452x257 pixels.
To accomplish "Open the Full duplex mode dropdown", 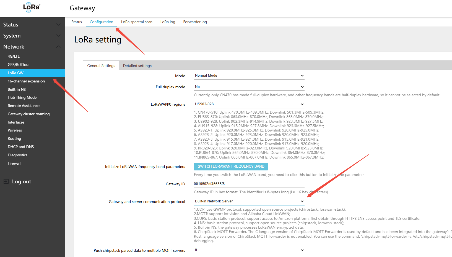I will [x=249, y=87].
